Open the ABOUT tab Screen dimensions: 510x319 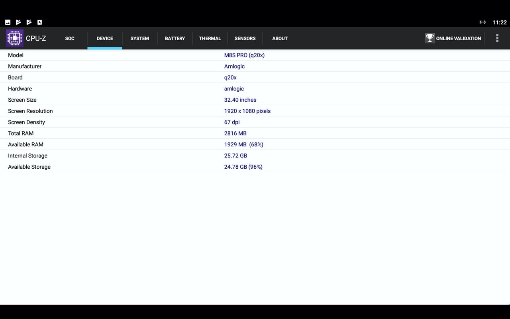coord(280,38)
